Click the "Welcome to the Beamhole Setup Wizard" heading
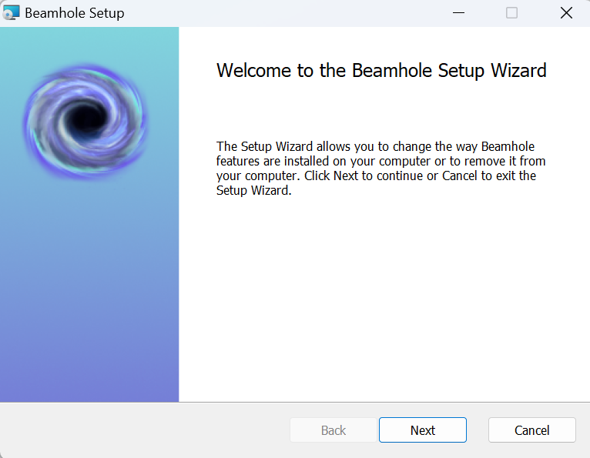Screen dimensions: 590x458 [381, 70]
